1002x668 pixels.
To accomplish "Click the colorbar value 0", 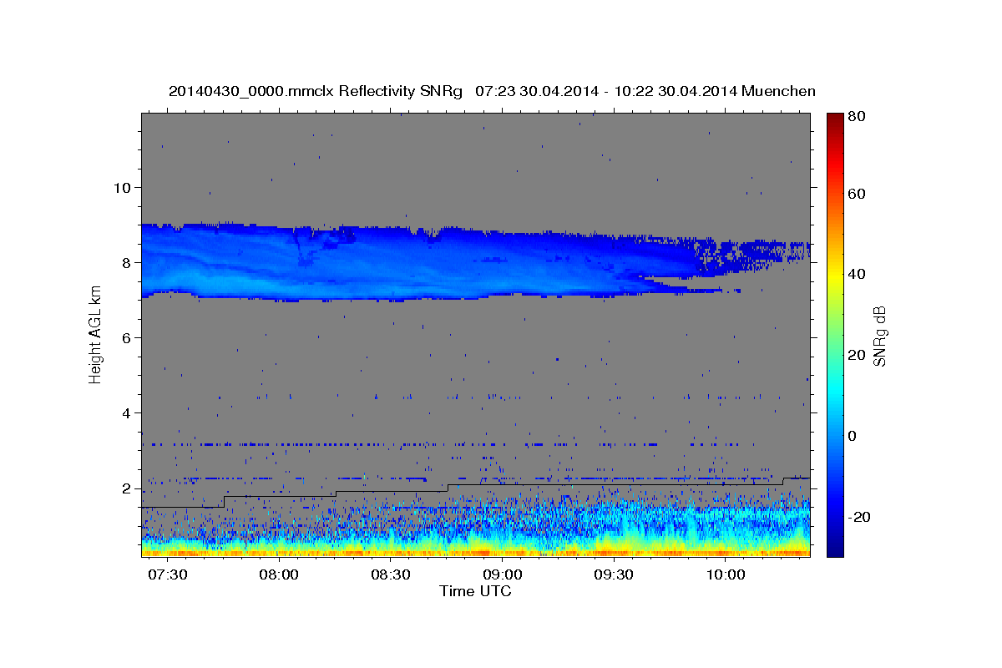I will pos(852,436).
